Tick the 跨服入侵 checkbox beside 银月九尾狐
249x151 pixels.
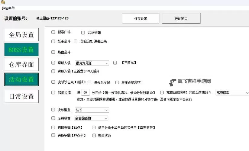53,63
